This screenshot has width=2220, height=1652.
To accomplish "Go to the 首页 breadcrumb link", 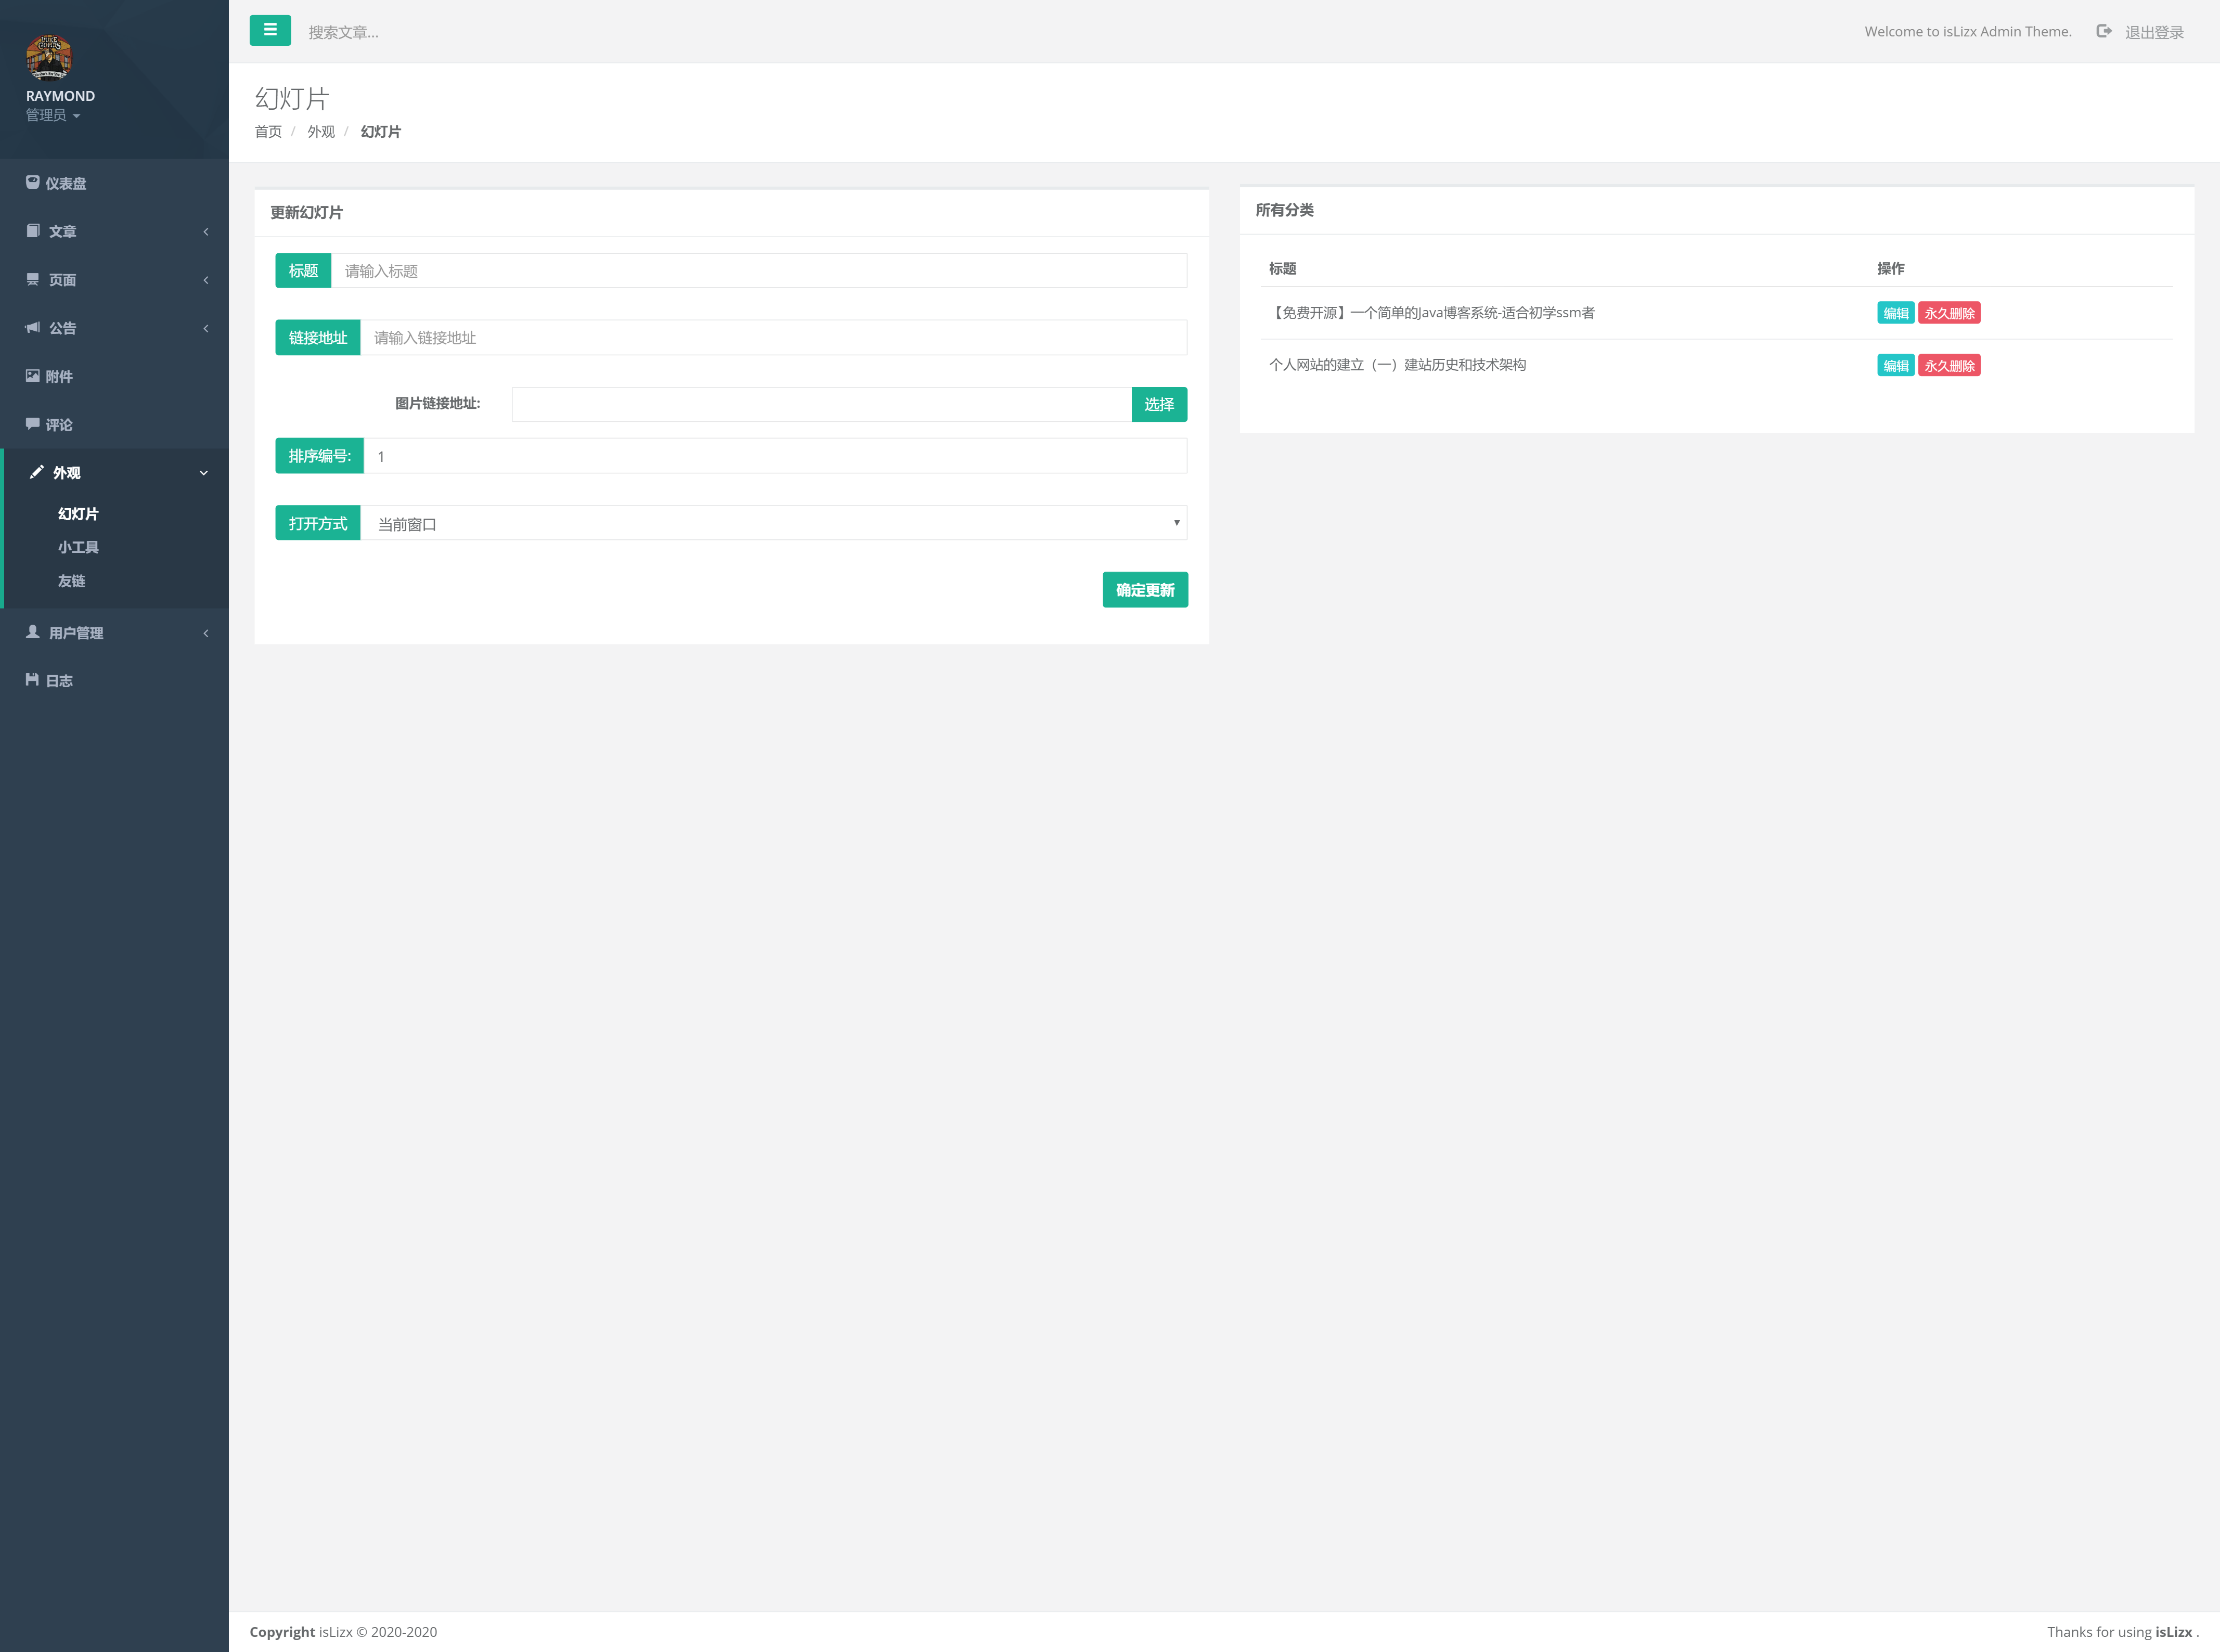I will click(x=268, y=132).
